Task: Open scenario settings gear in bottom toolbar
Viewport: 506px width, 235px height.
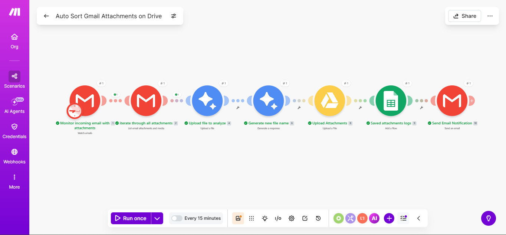Action: (x=292, y=218)
